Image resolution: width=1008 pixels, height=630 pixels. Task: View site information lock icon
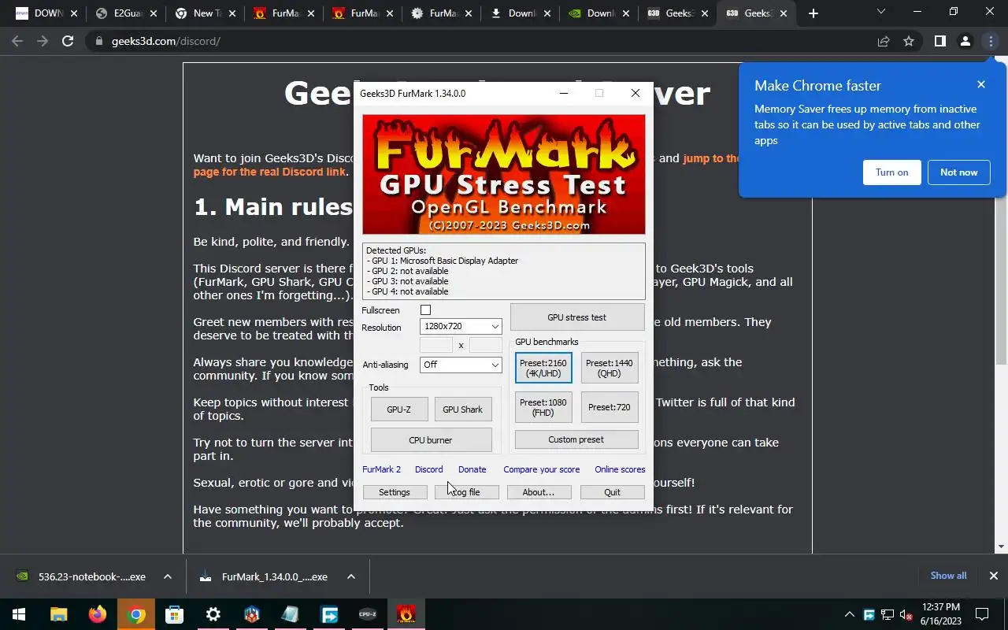pyautogui.click(x=99, y=41)
